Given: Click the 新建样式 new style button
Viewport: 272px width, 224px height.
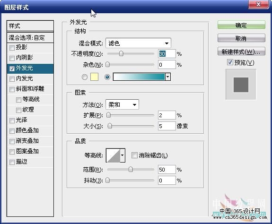Looking at the screenshot, I should (x=241, y=52).
